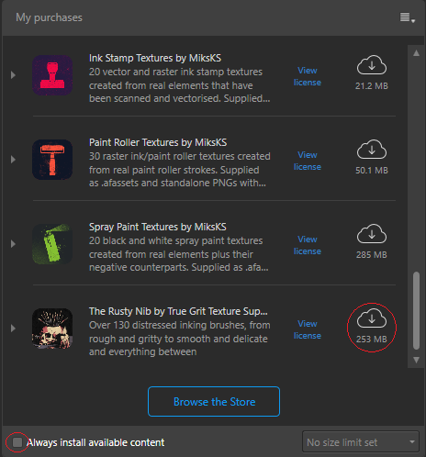Expand Ink Stamp Textures entry
The image size is (426, 457).
tap(13, 75)
